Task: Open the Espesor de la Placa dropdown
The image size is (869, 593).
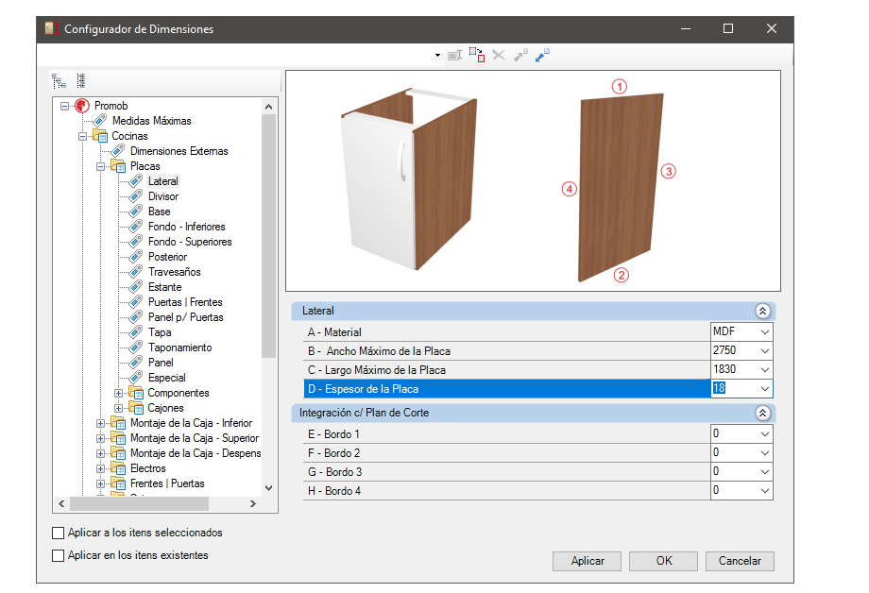Action: pos(765,388)
